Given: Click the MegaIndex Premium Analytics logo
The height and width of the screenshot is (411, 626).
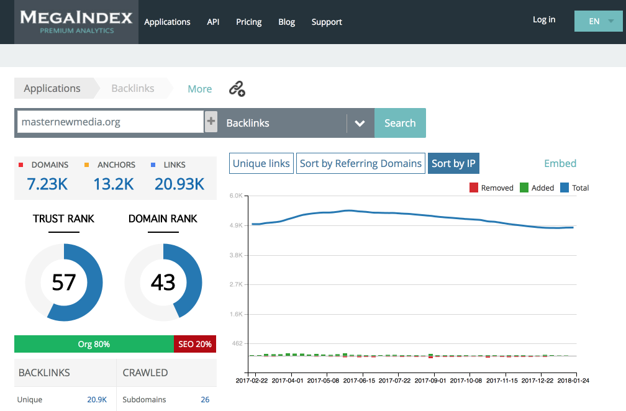Looking at the screenshot, I should click(x=76, y=22).
